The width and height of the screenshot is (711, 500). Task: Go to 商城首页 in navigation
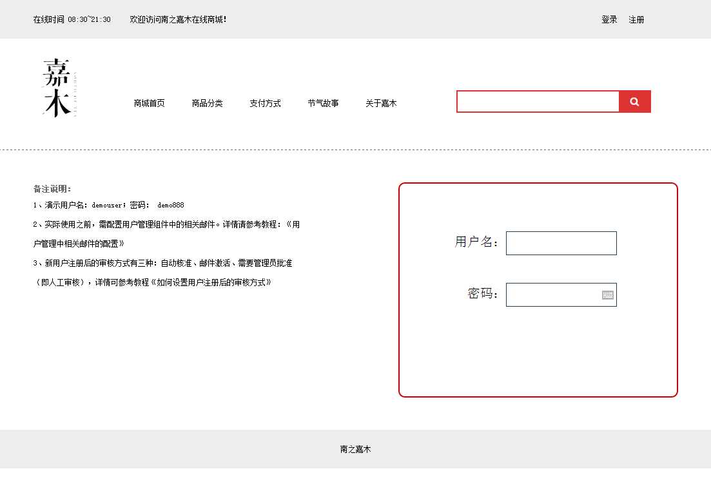point(149,103)
